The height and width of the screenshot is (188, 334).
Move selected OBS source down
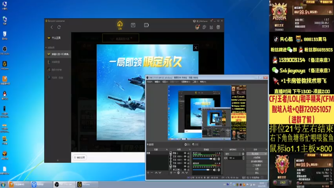(187, 173)
